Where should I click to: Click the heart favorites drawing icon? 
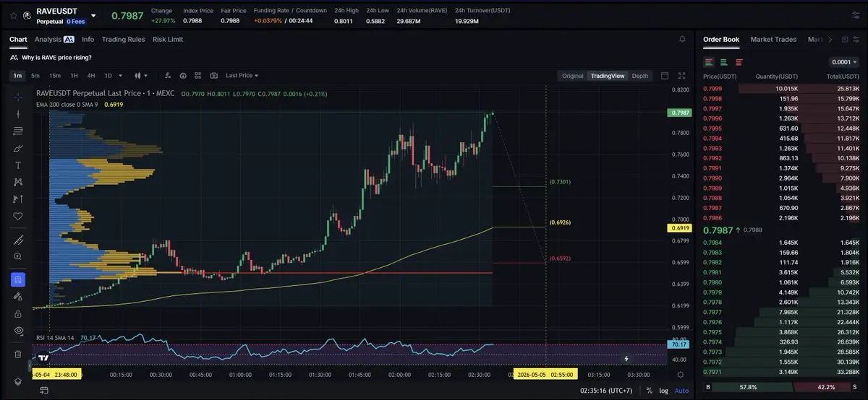tap(18, 216)
